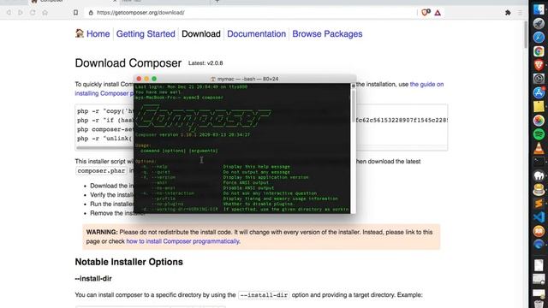Open the App Store dock icon
This screenshot has height=308, width=548.
pos(539,92)
